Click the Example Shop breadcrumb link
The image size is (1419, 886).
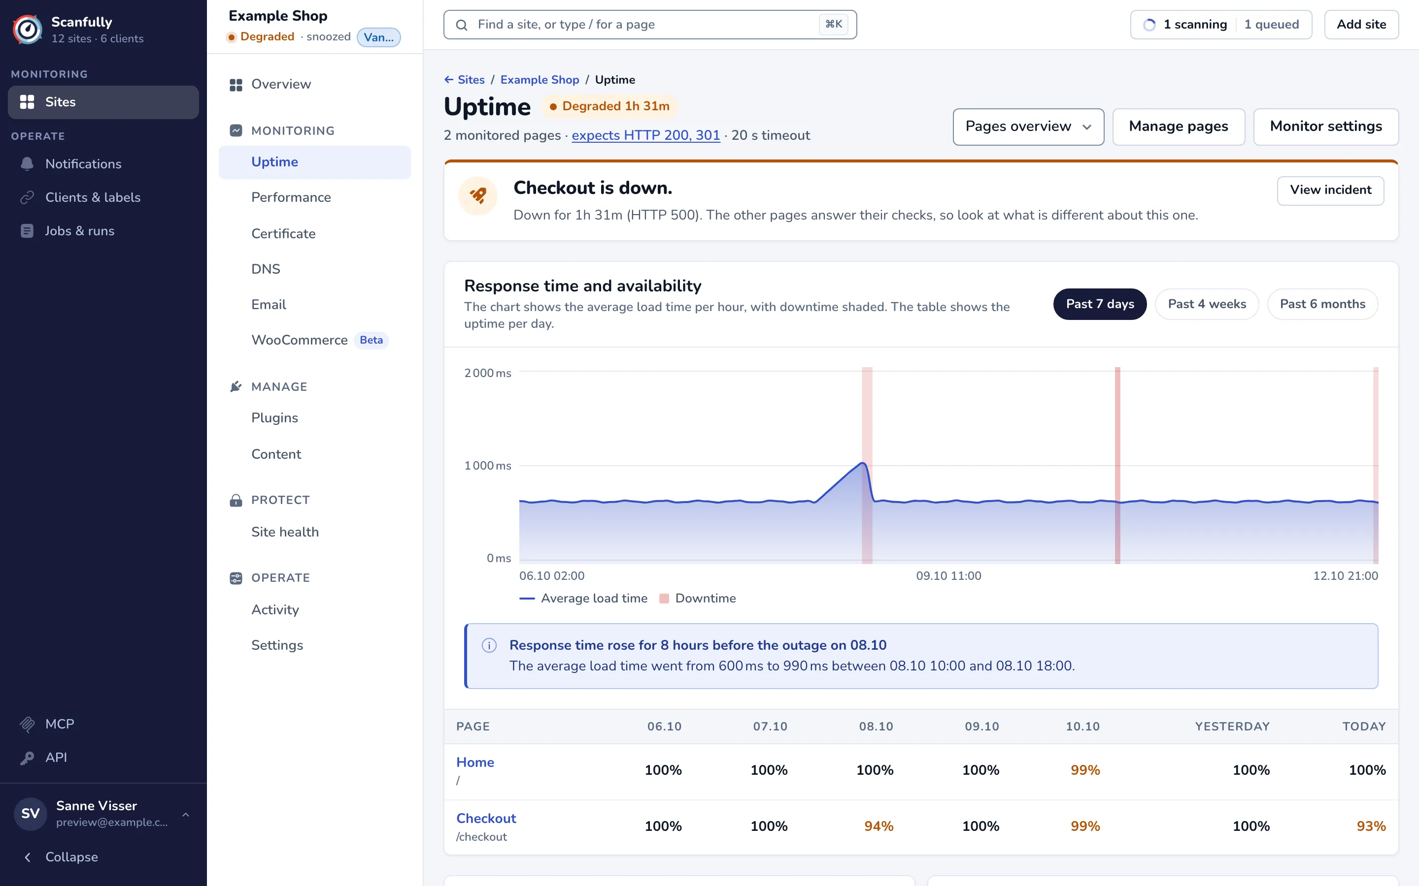[540, 80]
